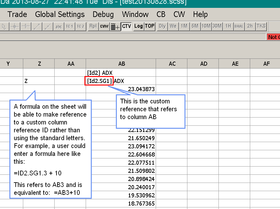280x209 pixels.
Task: Click the TKS toolbar button
Action: click(261, 26)
